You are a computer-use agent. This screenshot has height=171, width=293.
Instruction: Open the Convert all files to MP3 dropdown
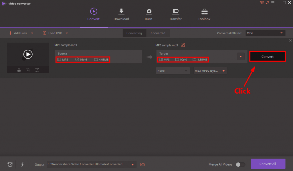(265, 33)
